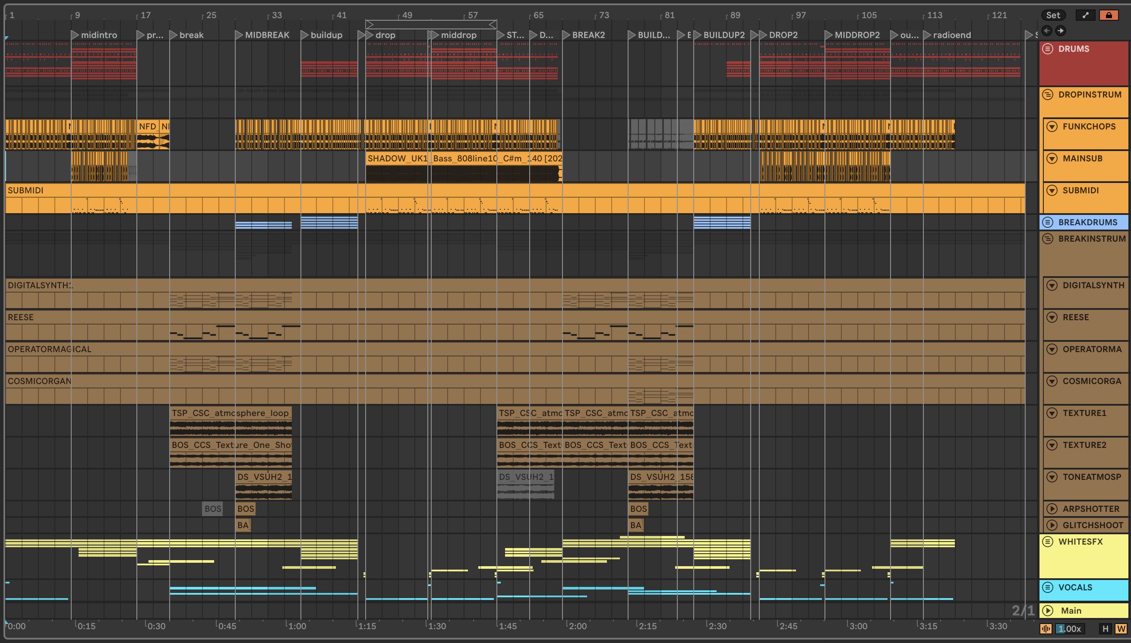The height and width of the screenshot is (643, 1131).
Task: Unfold the ARPSHOTTER track
Action: [x=1052, y=509]
